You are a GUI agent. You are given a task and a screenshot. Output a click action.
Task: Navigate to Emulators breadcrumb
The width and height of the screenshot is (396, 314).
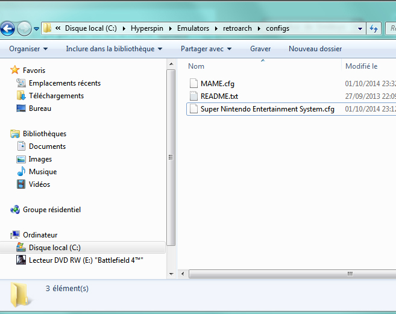[193, 28]
